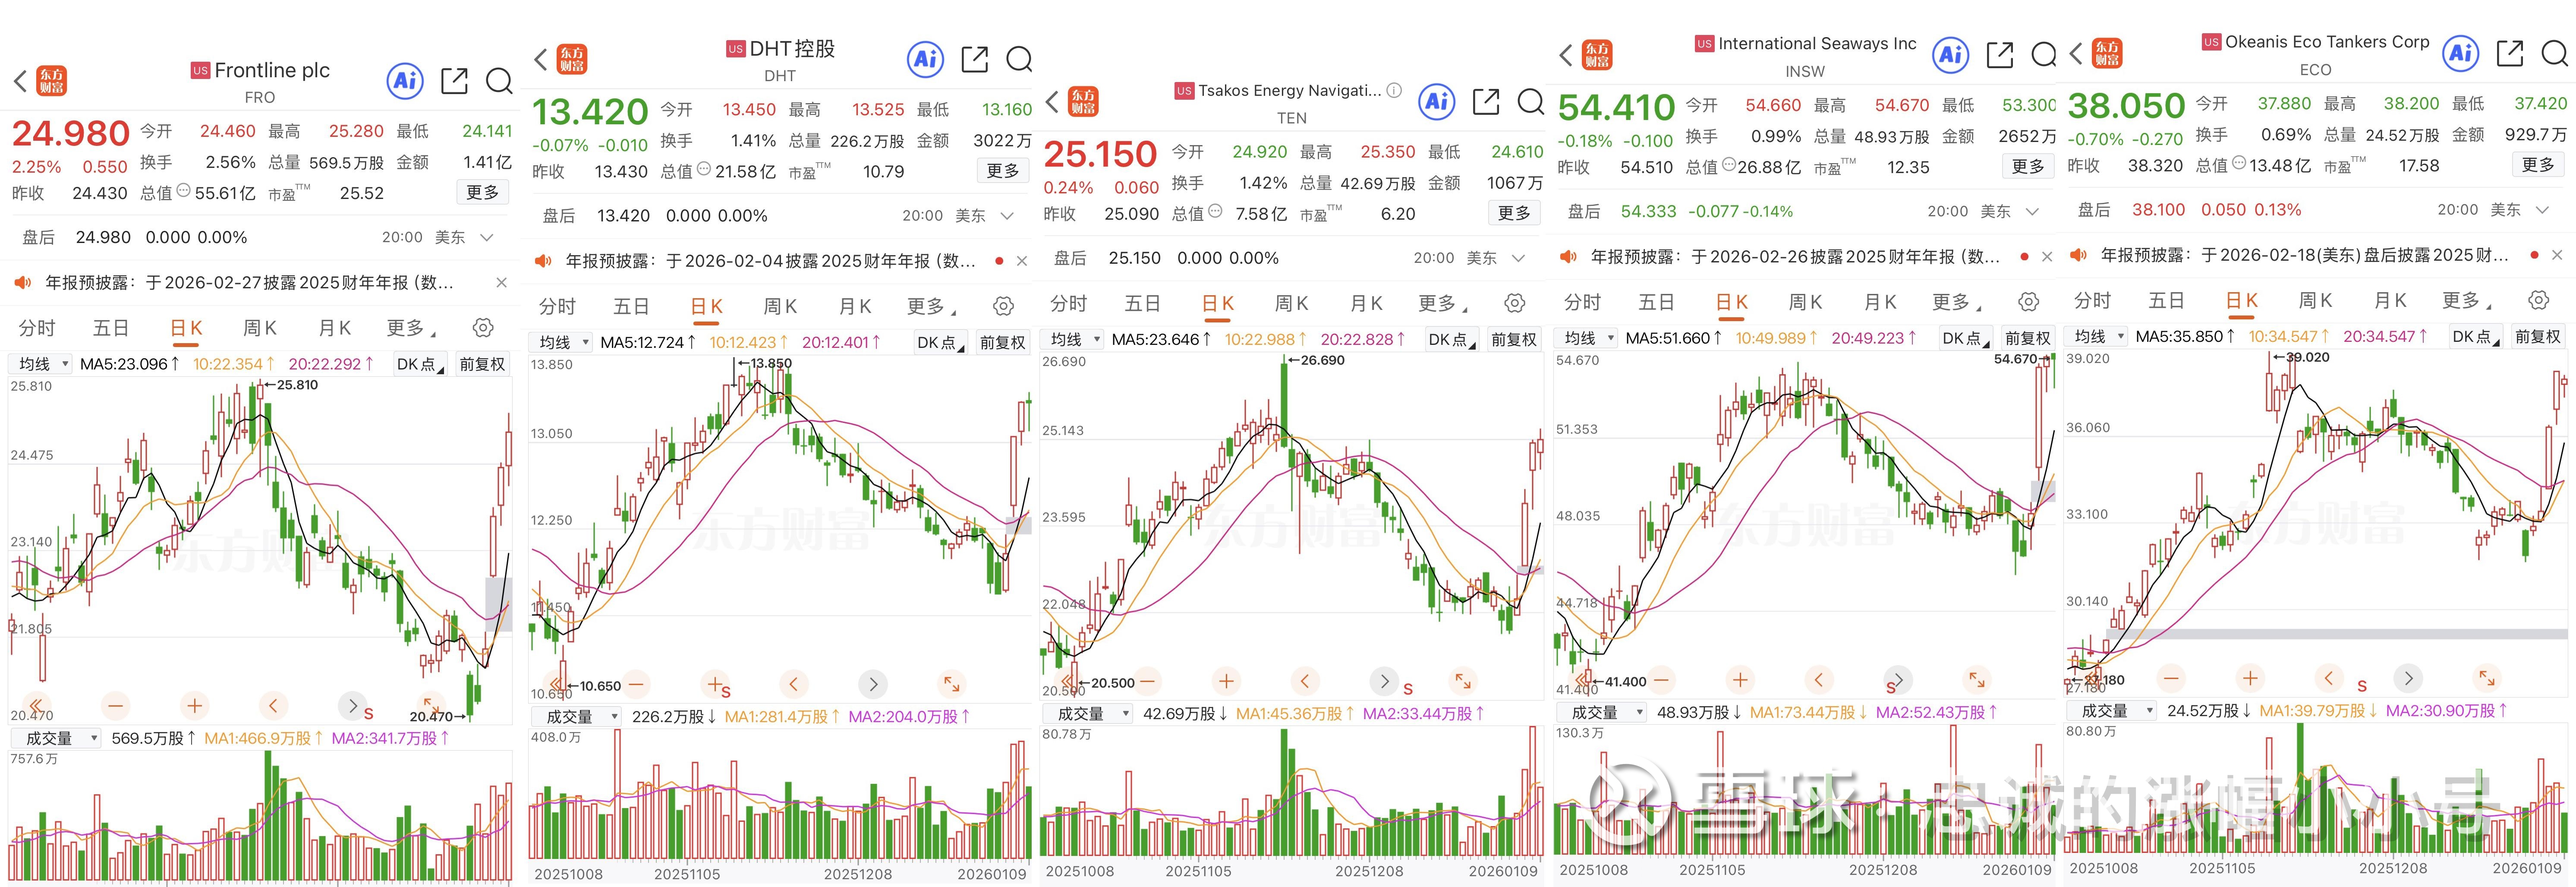Toggle DK点 on International Seaways chart
Viewport: 2576px width, 887px height.
tap(1966, 338)
